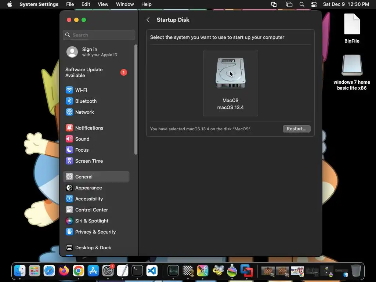Launch Safari from the Dock
The image size is (376, 282).
(49, 271)
